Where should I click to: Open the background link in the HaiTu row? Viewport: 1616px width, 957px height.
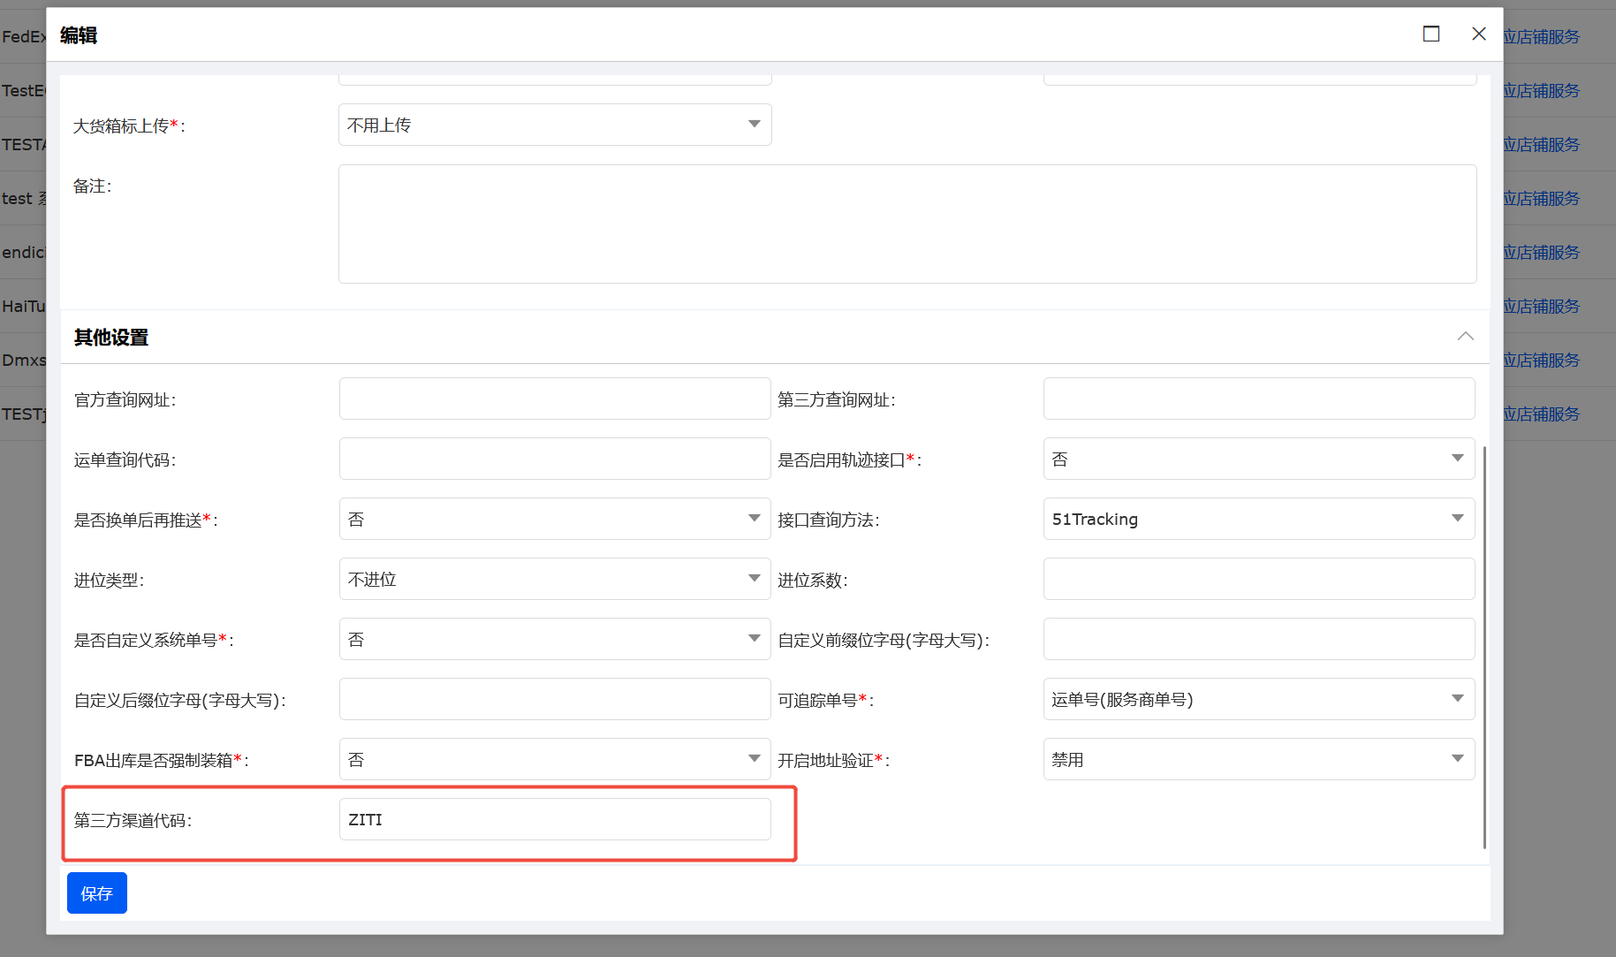pyautogui.click(x=1541, y=306)
